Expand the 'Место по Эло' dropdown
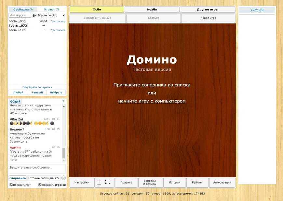This screenshot has height=201, width=283. pos(51,15)
